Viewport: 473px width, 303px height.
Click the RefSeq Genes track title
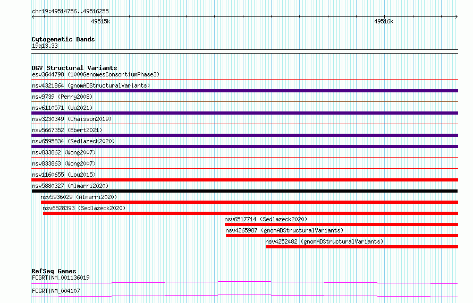point(54,271)
